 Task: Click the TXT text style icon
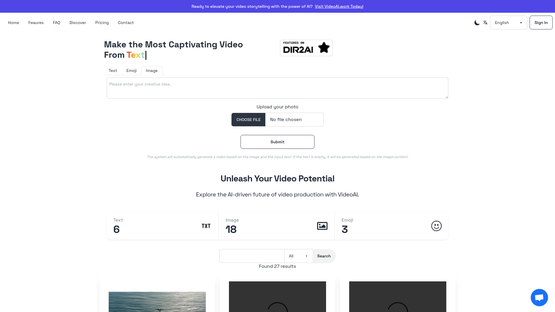point(206,226)
